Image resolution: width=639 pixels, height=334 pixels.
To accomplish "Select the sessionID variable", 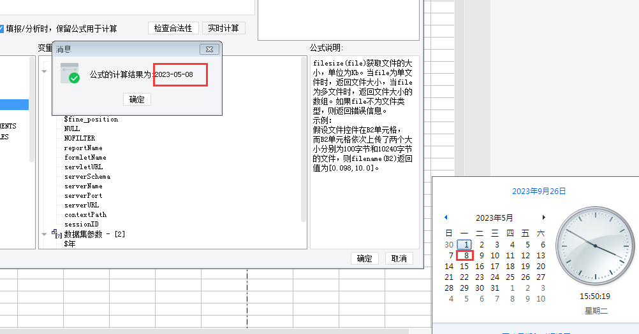I will (x=81, y=225).
